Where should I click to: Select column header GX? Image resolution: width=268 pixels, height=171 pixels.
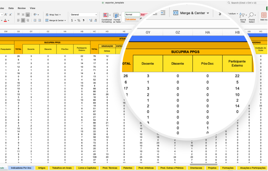[x=19, y=31]
